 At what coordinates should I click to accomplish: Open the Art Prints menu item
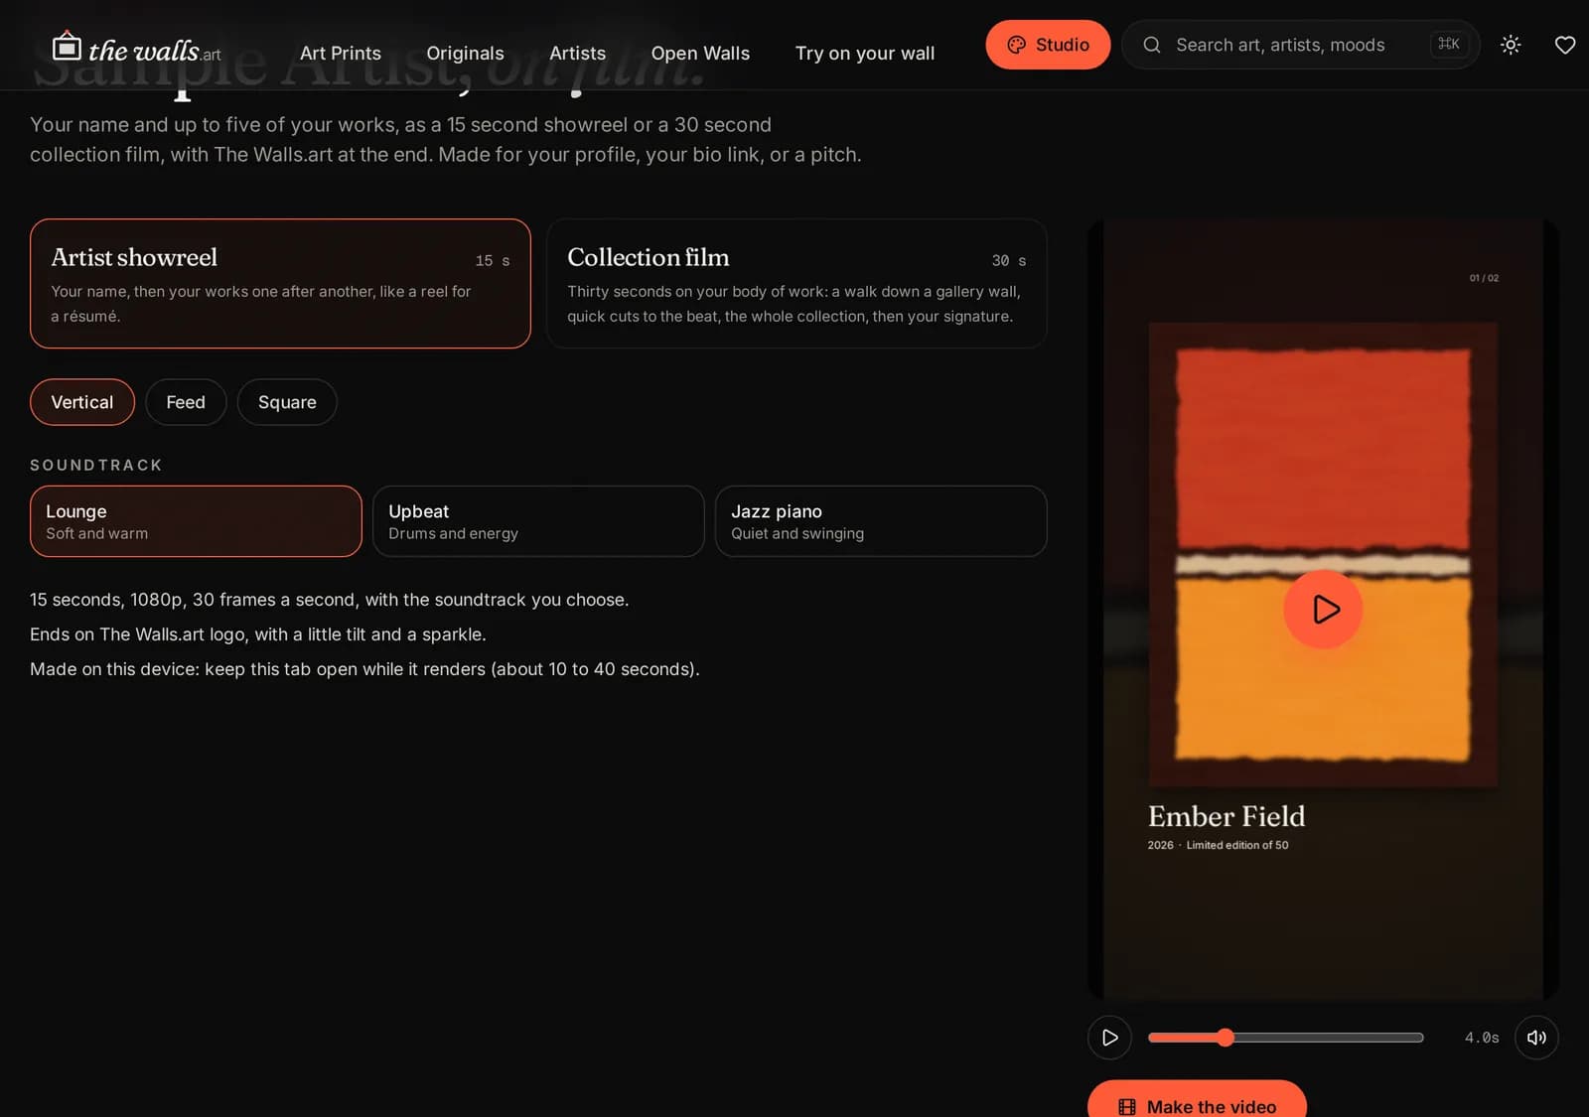pyautogui.click(x=341, y=54)
